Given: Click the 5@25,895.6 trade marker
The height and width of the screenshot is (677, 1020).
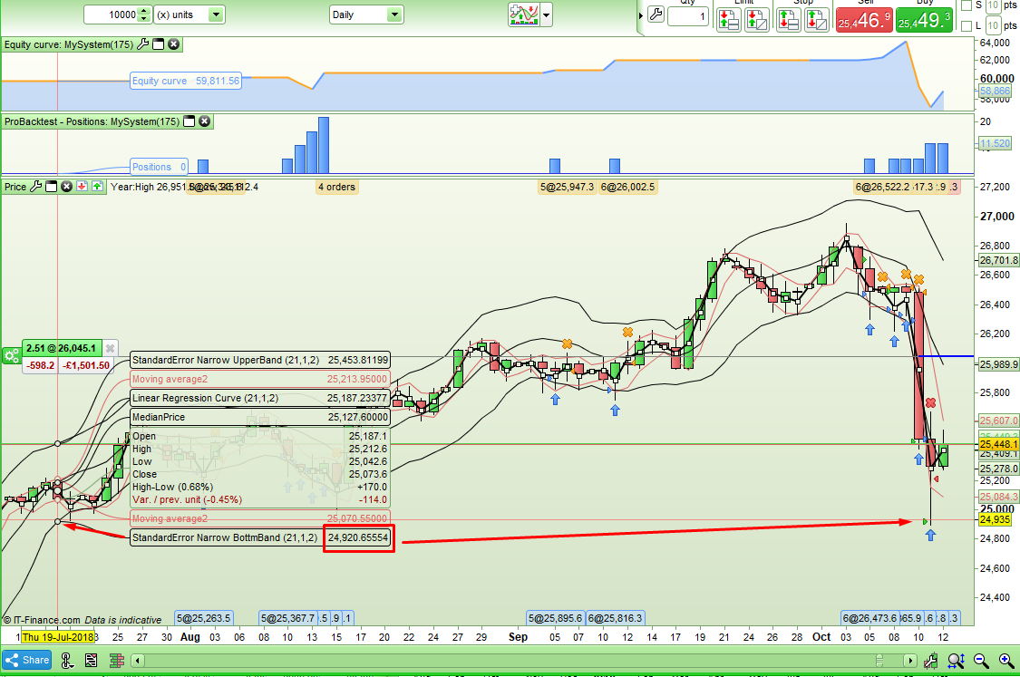Looking at the screenshot, I should click(555, 618).
